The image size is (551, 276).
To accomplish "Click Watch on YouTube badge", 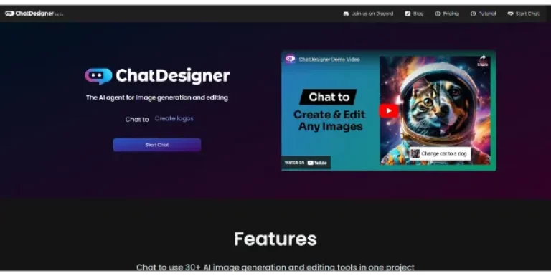I will (306, 163).
